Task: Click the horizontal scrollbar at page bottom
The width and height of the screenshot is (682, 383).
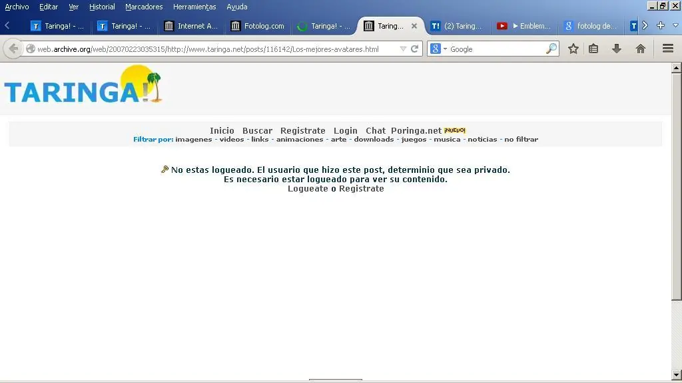Action: 336,380
